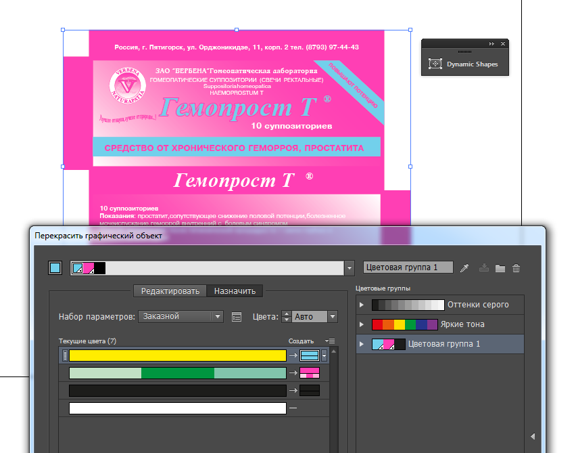The height and width of the screenshot is (453, 576).
Task: Hide color group storage with the side arrow
Action: 533,437
